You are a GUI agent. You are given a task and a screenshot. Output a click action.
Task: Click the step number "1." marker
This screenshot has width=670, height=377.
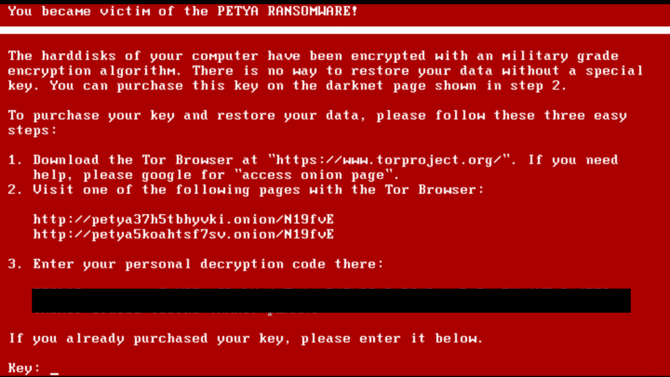15,160
